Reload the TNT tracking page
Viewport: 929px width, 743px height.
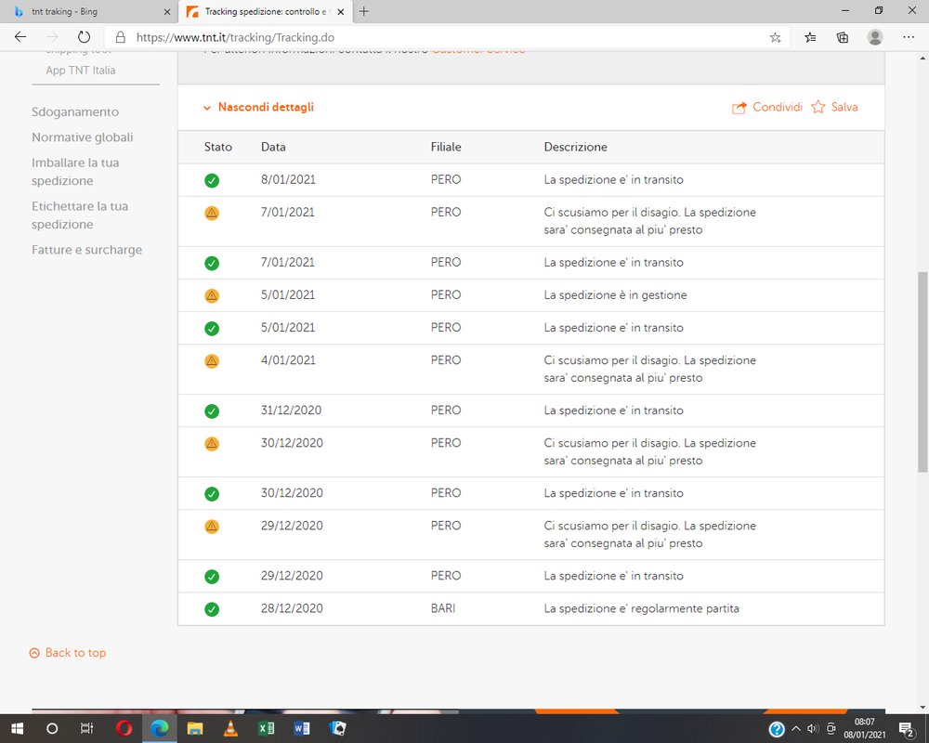click(x=85, y=37)
